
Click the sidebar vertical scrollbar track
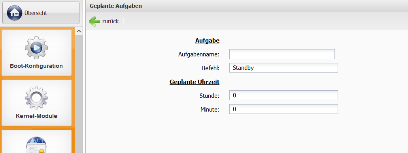79,93
